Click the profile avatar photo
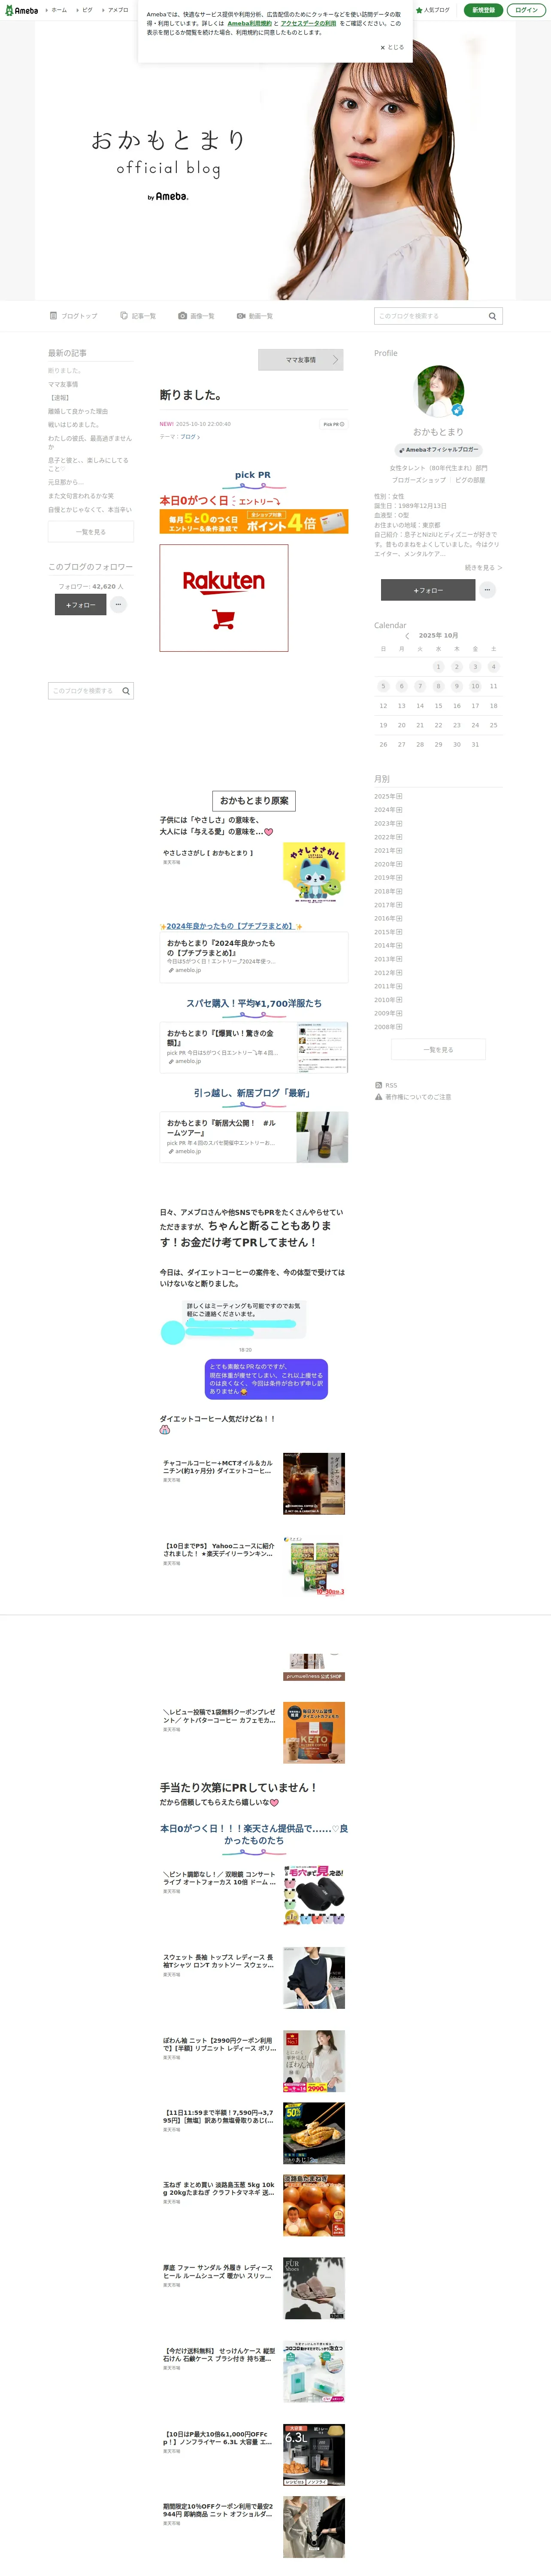Viewport: 551px width, 2576px height. tap(438, 391)
